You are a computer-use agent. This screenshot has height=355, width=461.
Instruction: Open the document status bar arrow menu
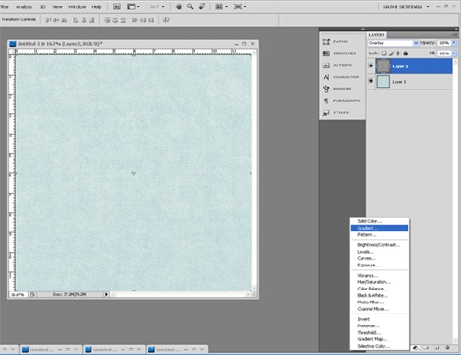106,294
